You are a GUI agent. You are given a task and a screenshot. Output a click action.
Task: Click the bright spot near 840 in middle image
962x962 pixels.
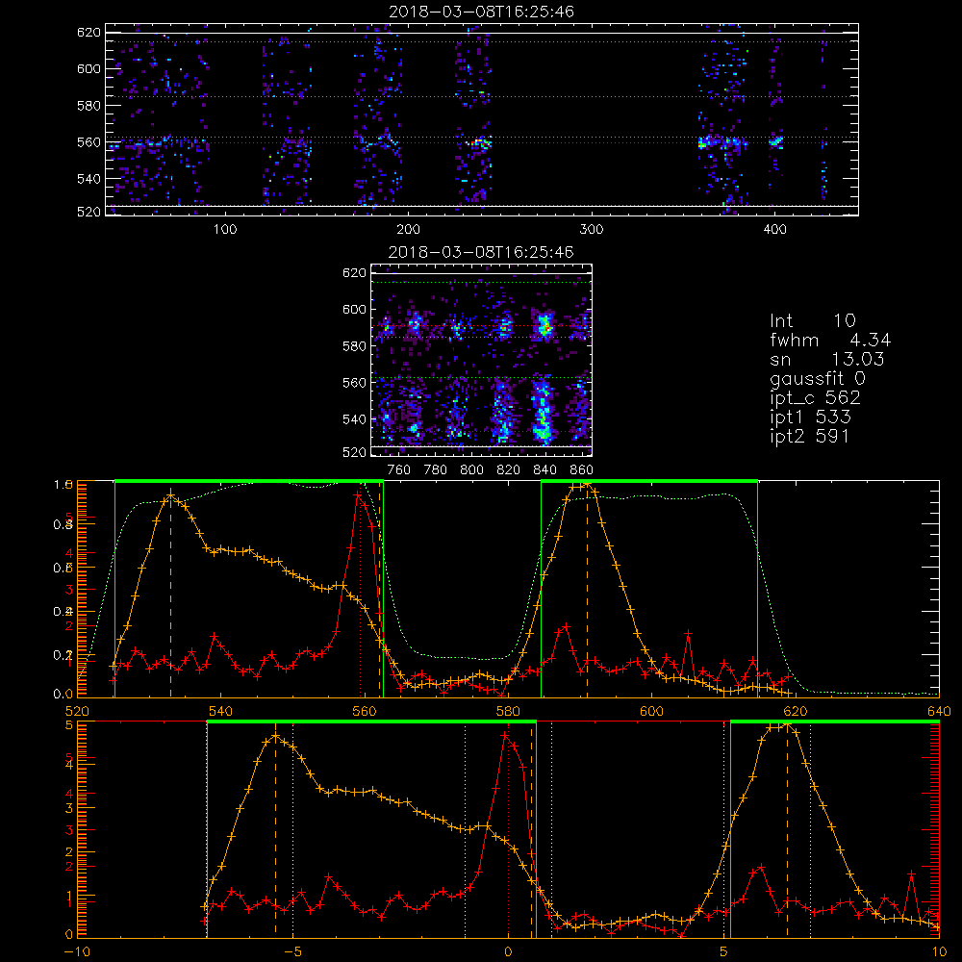point(544,325)
